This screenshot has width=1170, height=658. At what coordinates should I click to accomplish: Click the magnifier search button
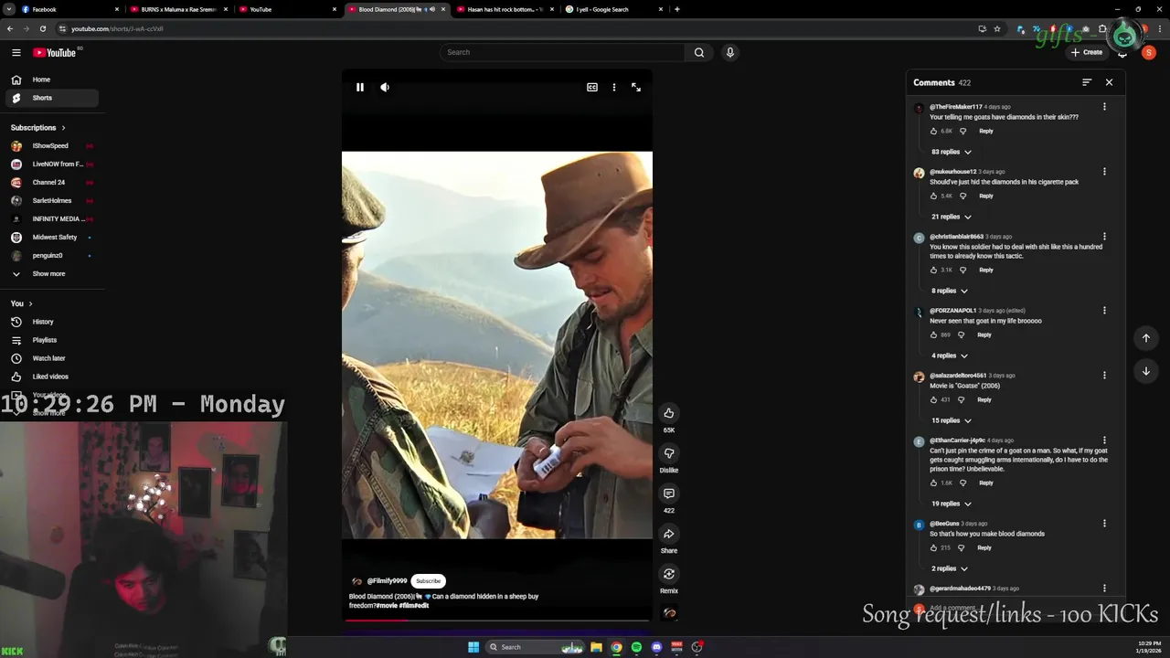click(x=699, y=52)
